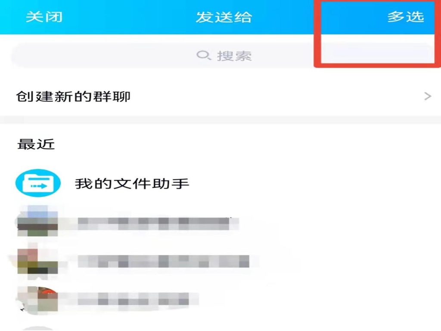Tap the 最近 recent section label
This screenshot has height=331, width=441.
tap(36, 144)
